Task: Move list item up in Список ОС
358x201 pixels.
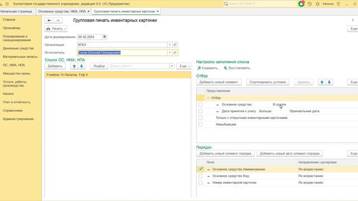Action: (74, 66)
